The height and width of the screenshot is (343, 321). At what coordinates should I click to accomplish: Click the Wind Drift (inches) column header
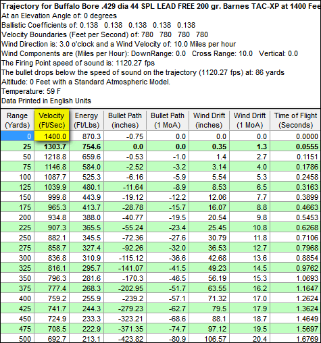click(x=209, y=120)
